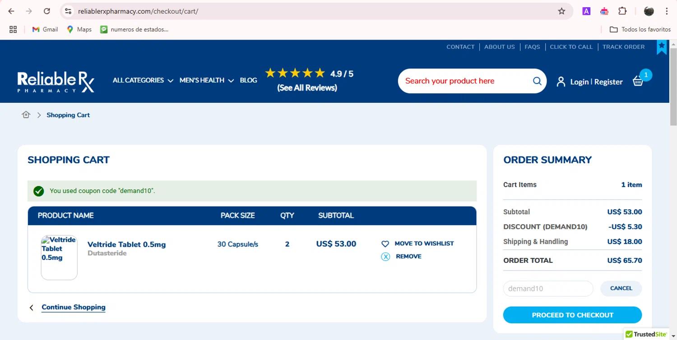Screen dimensions: 677x340
Task: Click the Reliable Rx Pharmacy logo
Action: pos(56,82)
